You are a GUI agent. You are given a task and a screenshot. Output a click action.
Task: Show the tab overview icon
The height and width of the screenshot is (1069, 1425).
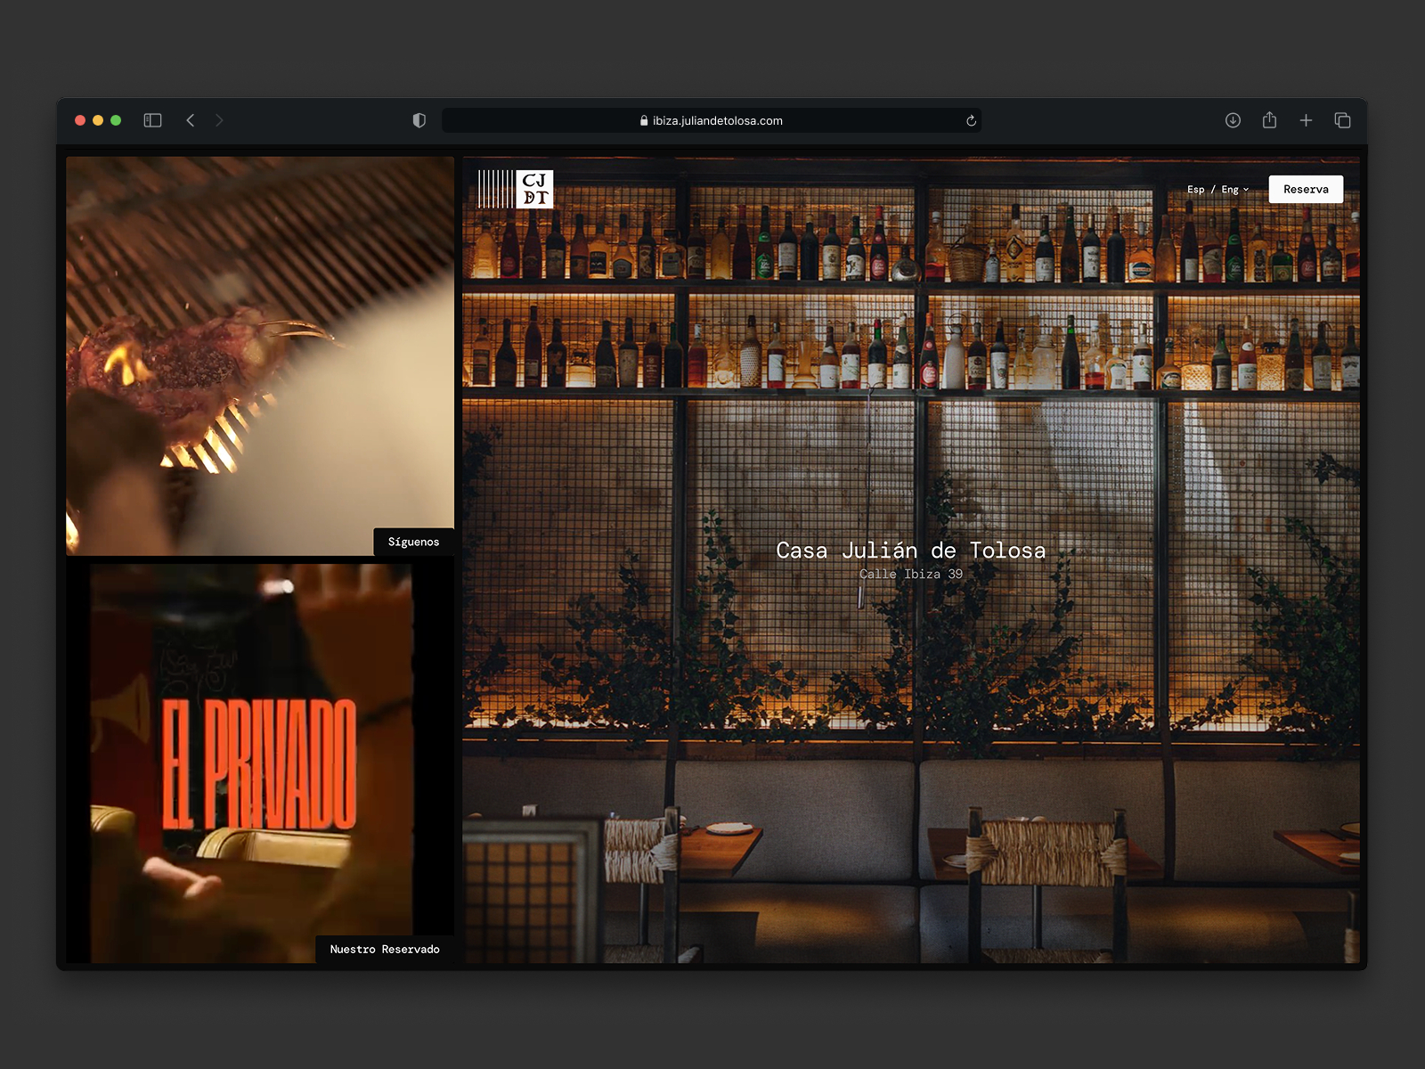[x=1342, y=120]
